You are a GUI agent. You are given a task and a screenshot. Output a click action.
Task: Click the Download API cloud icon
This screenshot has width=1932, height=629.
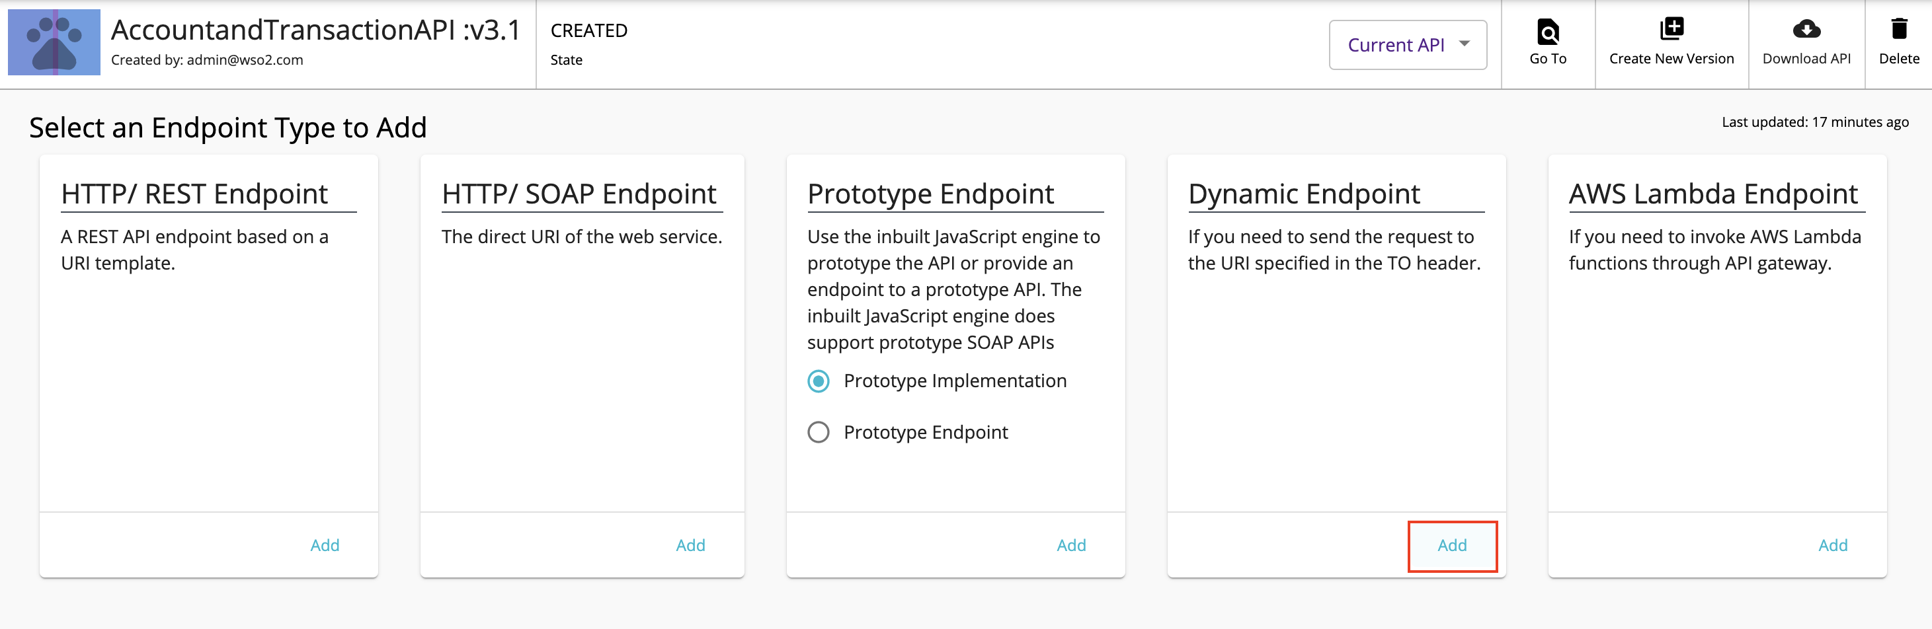[x=1806, y=29]
